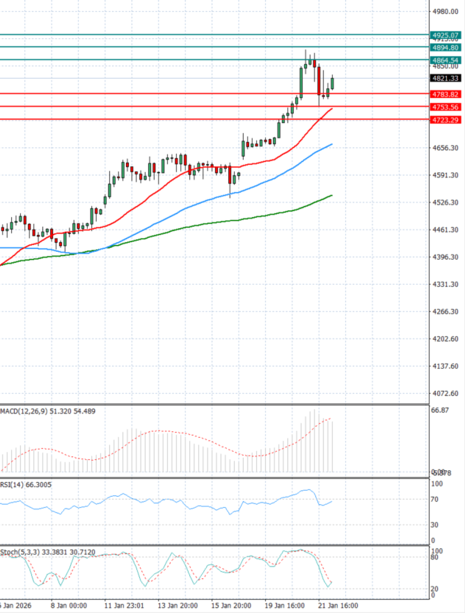
Task: Select the resistance level tag 4864.54
Action: click(445, 59)
